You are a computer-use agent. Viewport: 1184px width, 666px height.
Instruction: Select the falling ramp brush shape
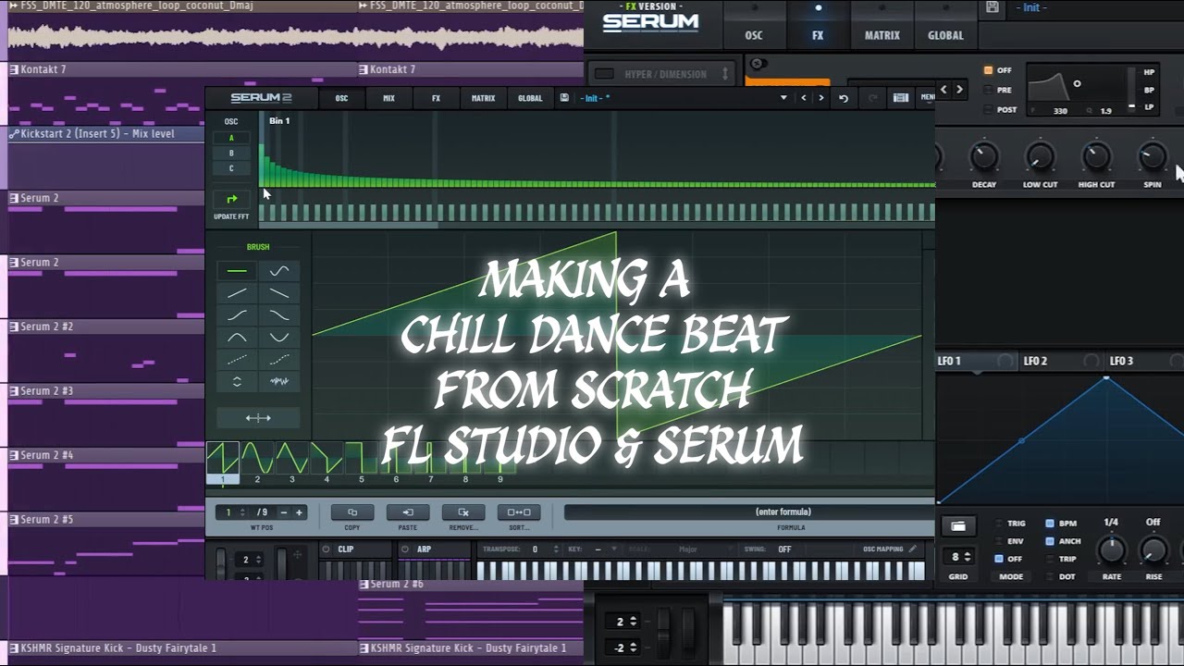coord(279,293)
